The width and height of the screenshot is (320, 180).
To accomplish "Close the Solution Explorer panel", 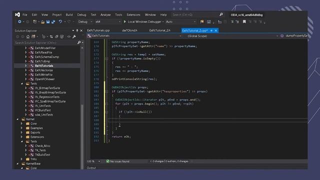I will (x=81, y=30).
